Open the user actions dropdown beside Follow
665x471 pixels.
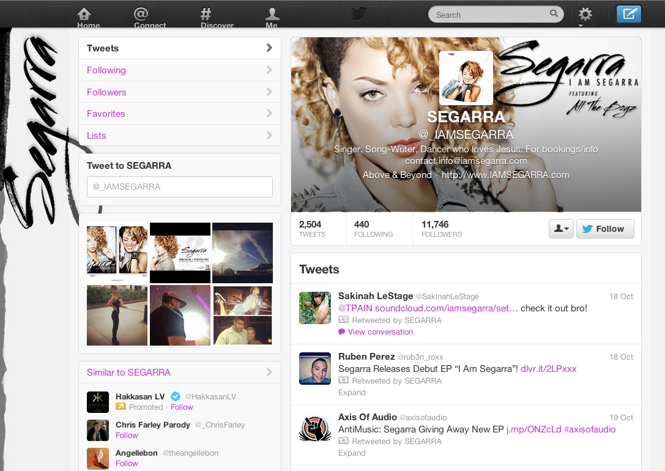click(x=561, y=228)
